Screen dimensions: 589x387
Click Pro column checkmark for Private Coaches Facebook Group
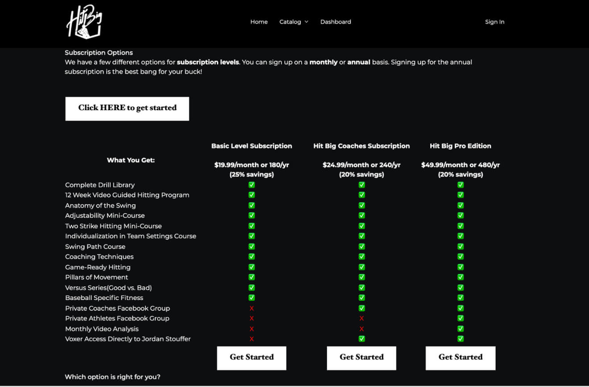coord(460,308)
